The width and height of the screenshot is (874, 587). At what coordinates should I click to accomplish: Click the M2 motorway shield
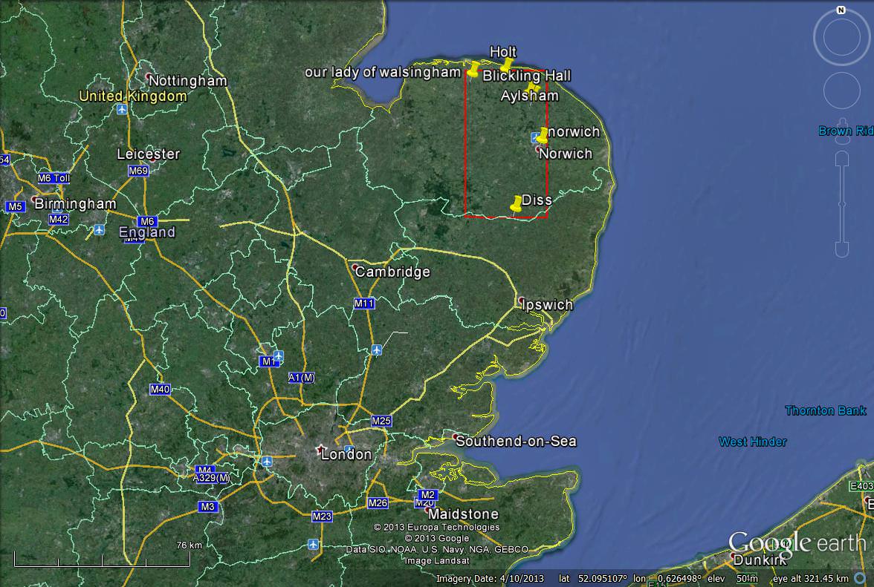(427, 495)
